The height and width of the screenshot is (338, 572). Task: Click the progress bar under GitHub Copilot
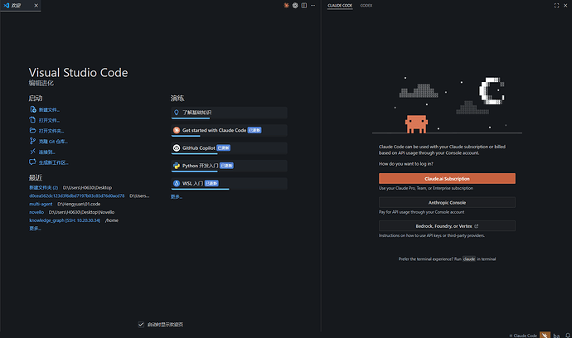click(195, 154)
